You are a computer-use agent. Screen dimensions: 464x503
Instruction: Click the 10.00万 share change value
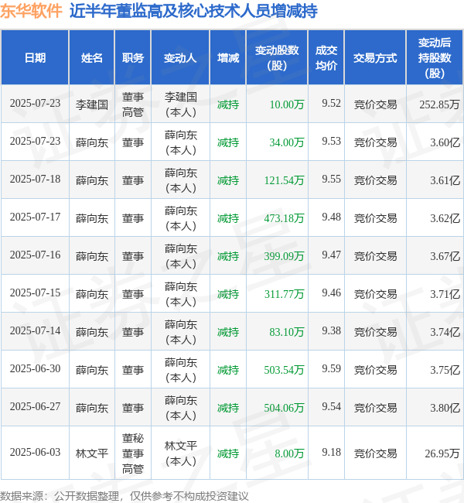click(x=287, y=104)
